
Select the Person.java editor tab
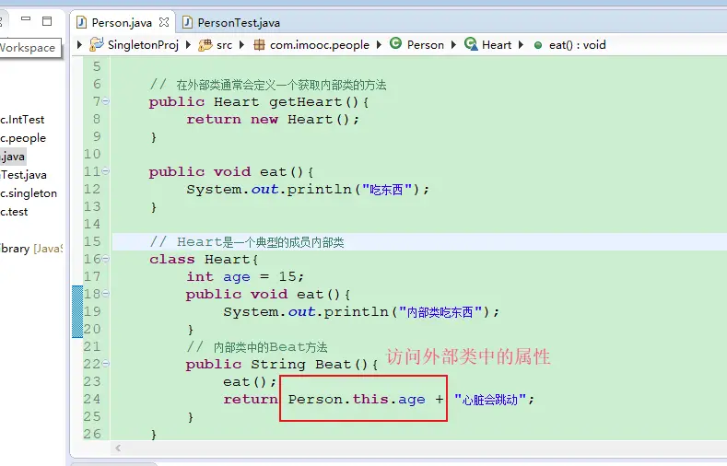(x=122, y=22)
